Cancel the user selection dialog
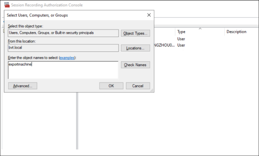Viewport: 259px width, 156px height. click(x=138, y=86)
